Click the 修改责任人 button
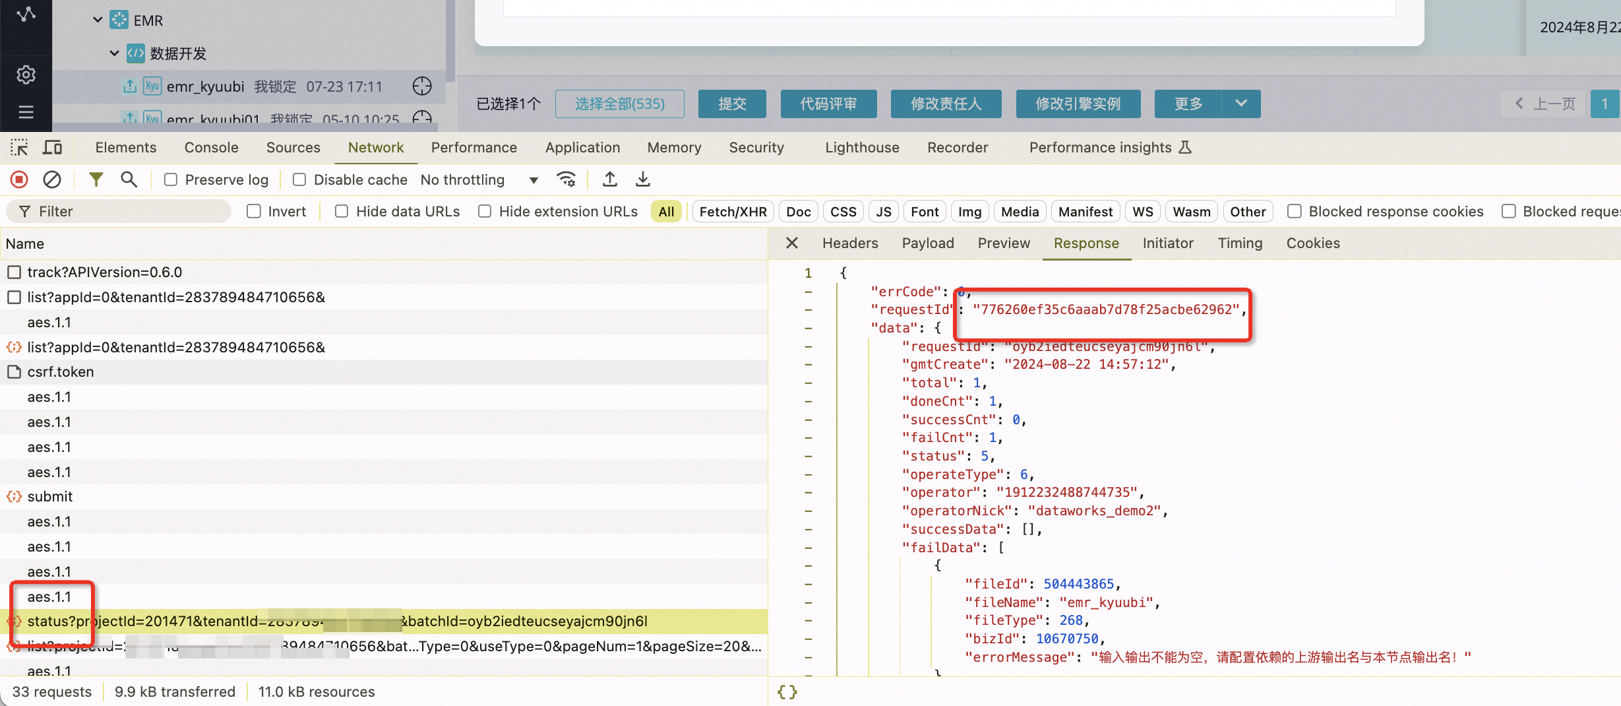The image size is (1621, 706). tap(946, 104)
